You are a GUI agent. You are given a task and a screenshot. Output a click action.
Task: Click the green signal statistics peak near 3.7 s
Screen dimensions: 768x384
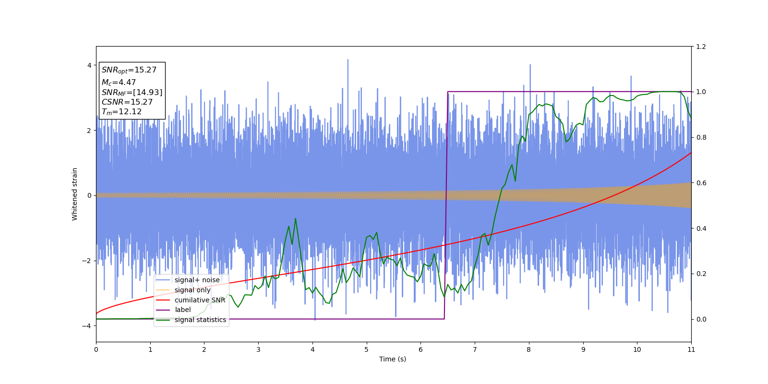coord(295,218)
